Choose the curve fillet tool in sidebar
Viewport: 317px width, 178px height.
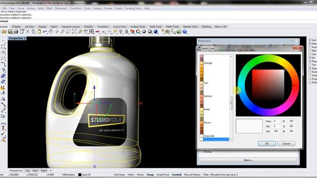pos(3,64)
